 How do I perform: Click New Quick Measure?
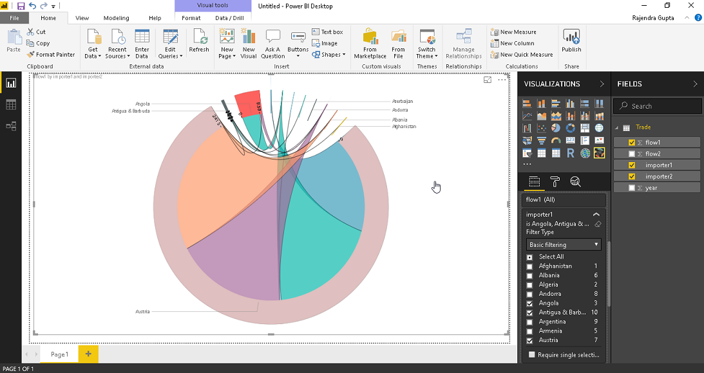click(522, 55)
